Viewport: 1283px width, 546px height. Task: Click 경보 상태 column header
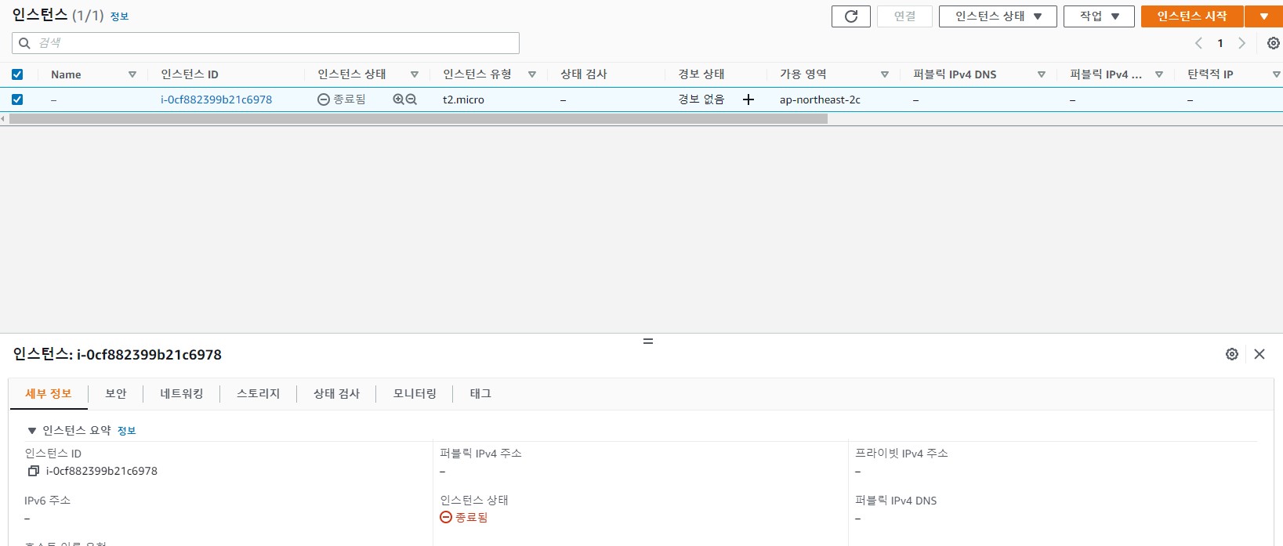701,74
